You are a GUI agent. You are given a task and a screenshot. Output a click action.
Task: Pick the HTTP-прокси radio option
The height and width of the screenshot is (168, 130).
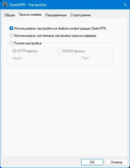pos(14,51)
